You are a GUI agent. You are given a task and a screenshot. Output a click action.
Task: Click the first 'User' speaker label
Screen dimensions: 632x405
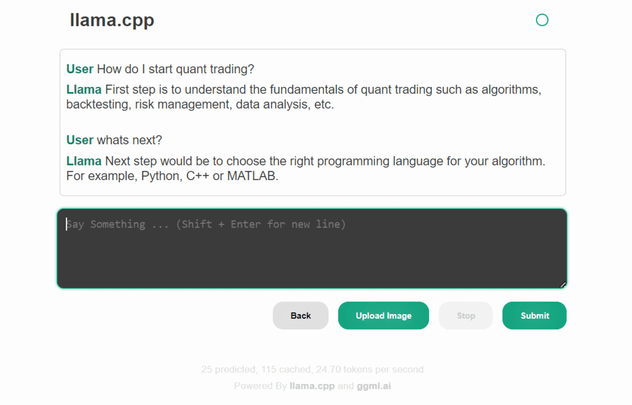[80, 69]
